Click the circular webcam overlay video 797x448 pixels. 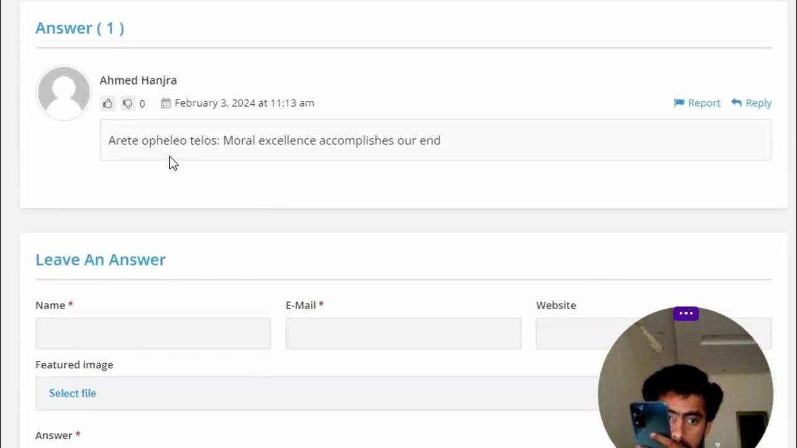point(686,381)
